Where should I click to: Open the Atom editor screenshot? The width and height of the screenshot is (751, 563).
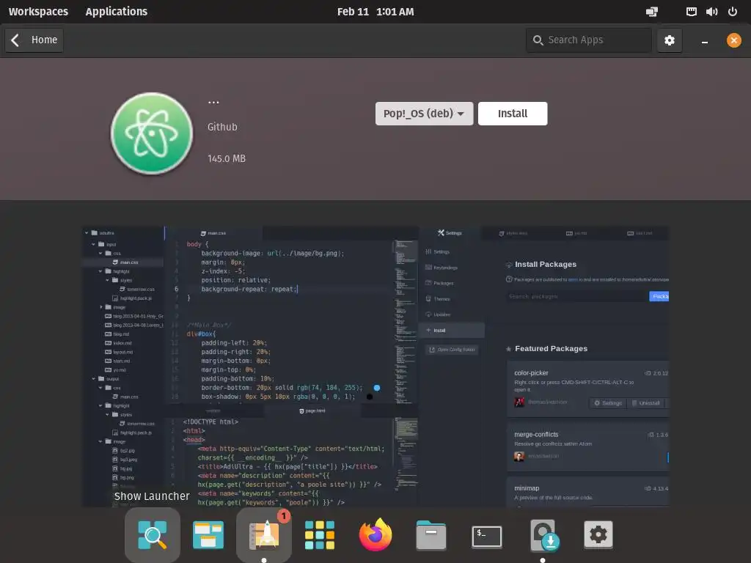(375, 367)
